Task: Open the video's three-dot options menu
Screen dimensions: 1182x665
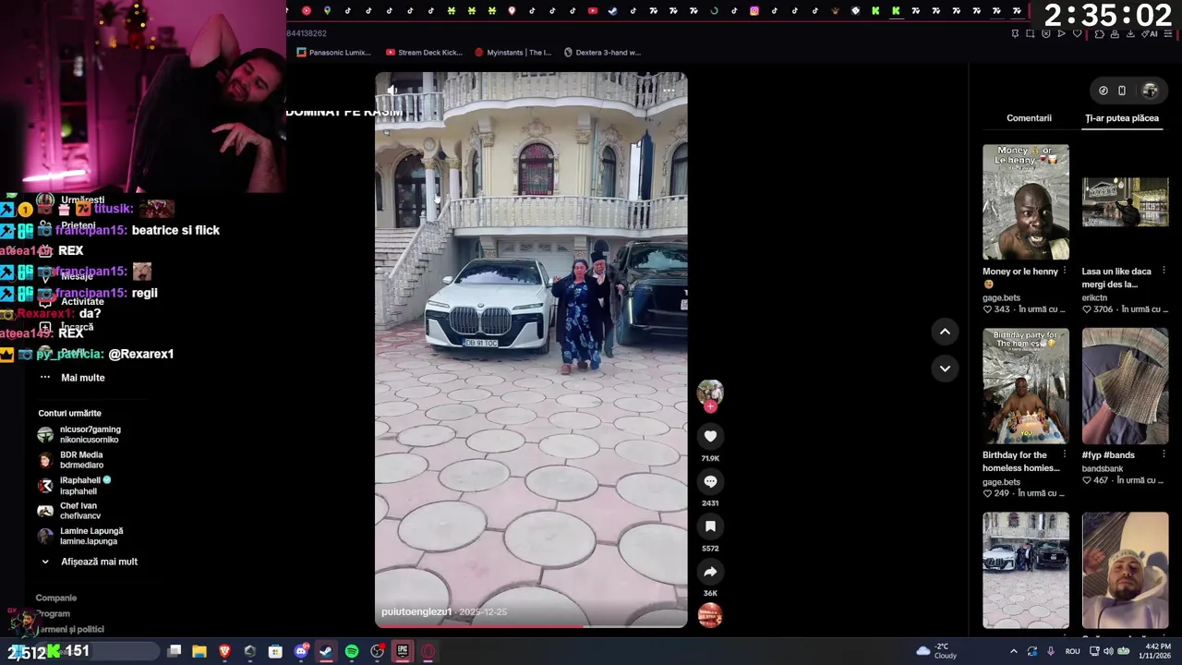Action: click(668, 90)
